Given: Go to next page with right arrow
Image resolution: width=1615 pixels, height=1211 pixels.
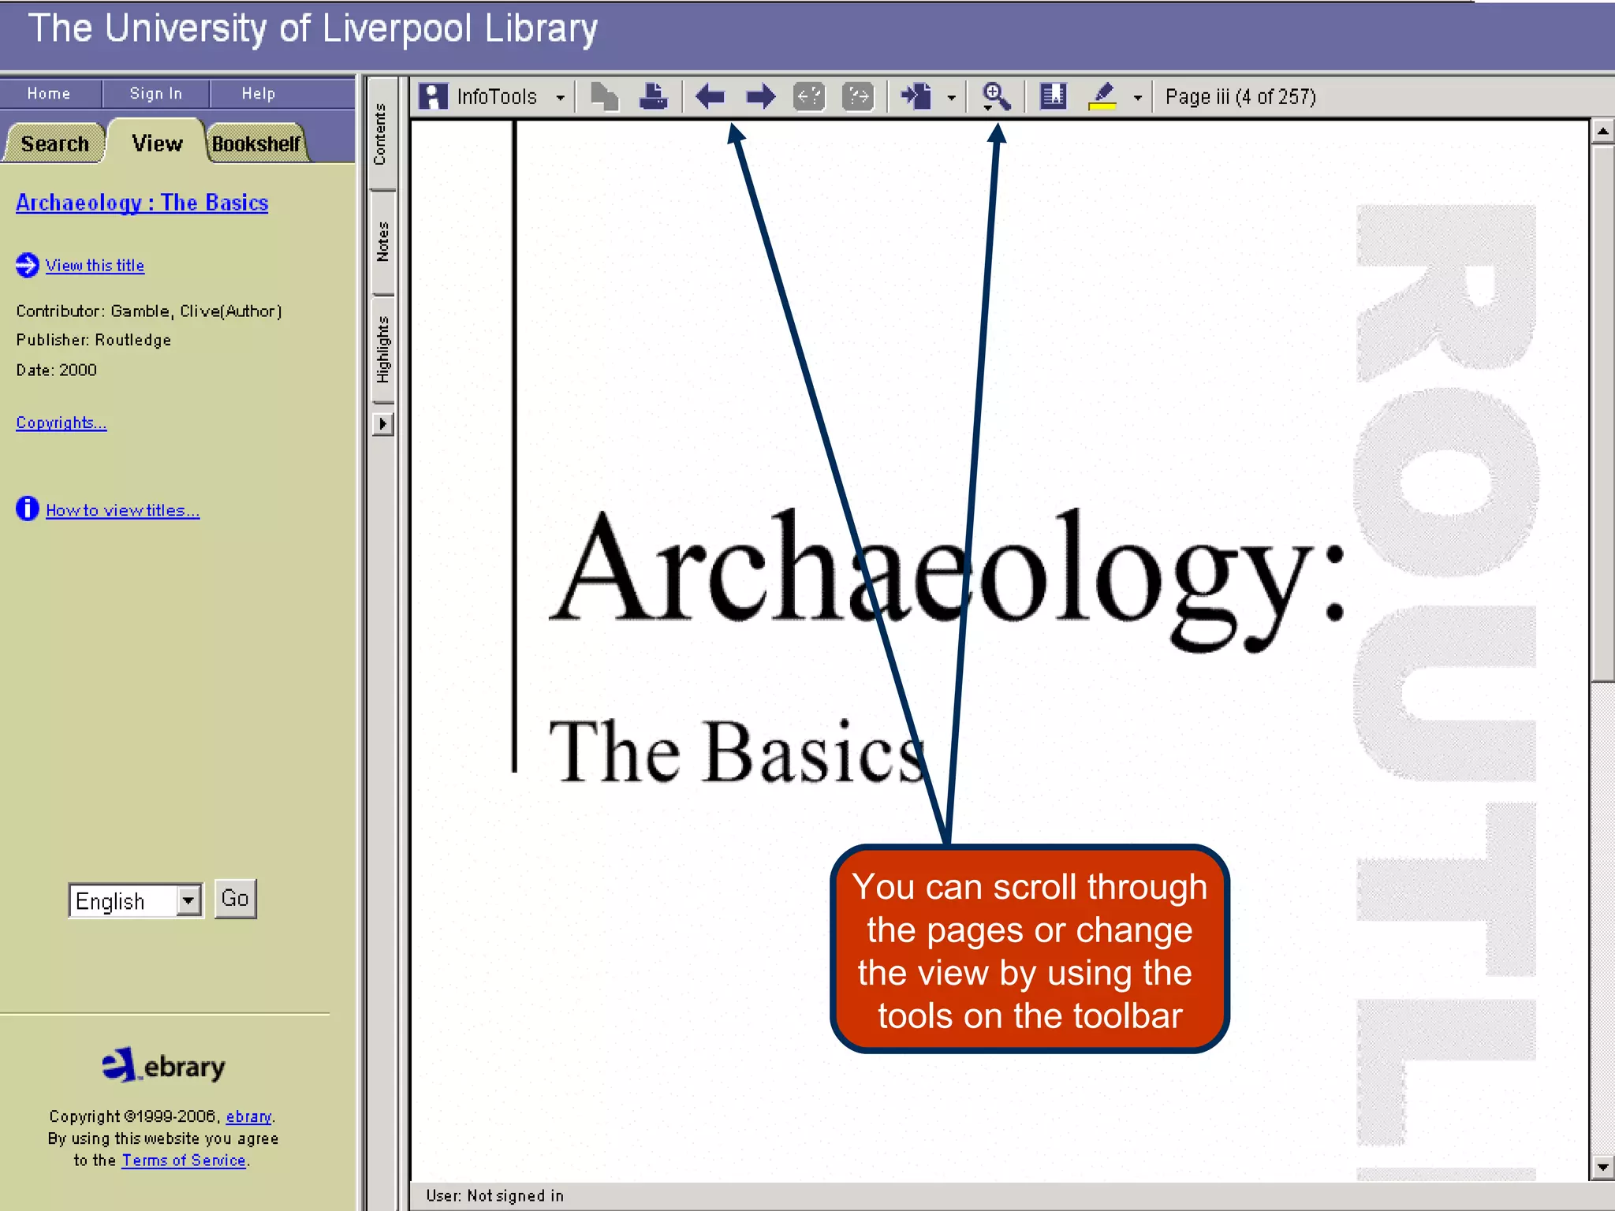Looking at the screenshot, I should (x=760, y=96).
